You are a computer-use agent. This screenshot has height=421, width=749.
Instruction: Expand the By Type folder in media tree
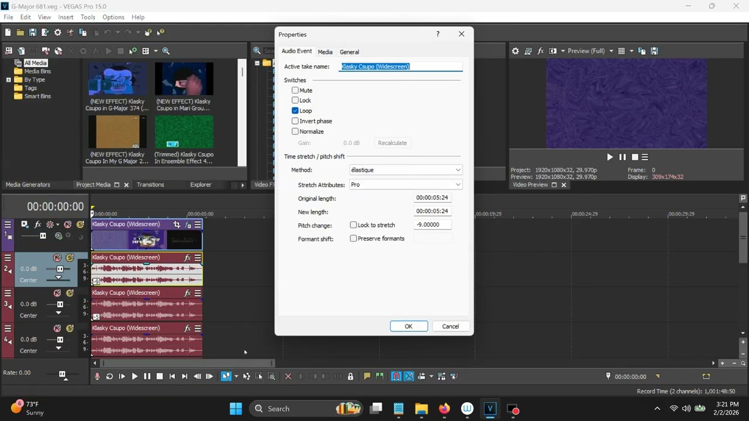[9, 80]
